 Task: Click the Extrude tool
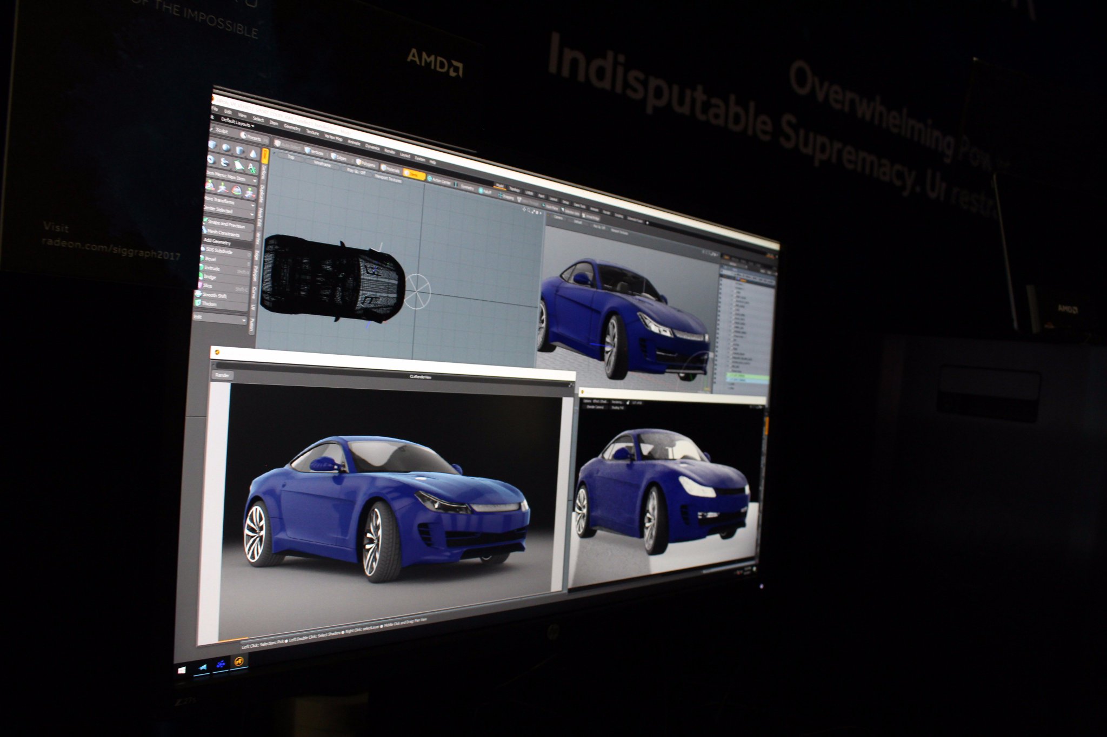click(x=224, y=268)
